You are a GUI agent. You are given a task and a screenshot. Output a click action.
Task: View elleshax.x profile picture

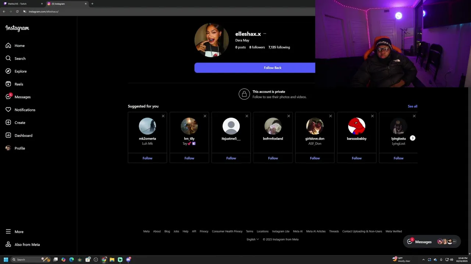(x=212, y=40)
